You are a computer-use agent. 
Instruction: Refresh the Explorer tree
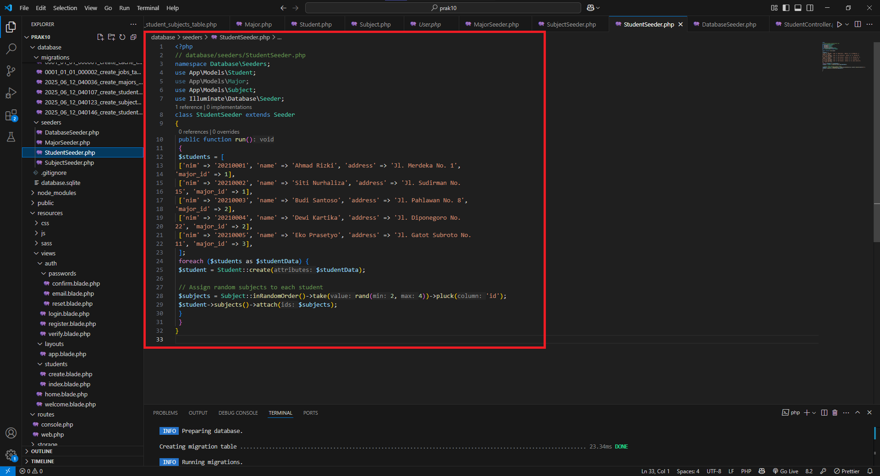tap(122, 37)
